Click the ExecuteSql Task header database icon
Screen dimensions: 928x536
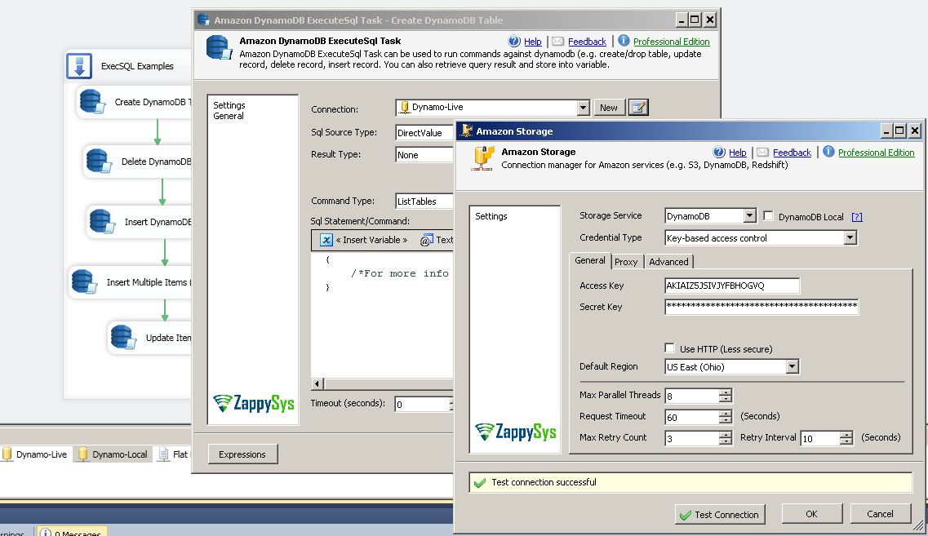click(219, 47)
